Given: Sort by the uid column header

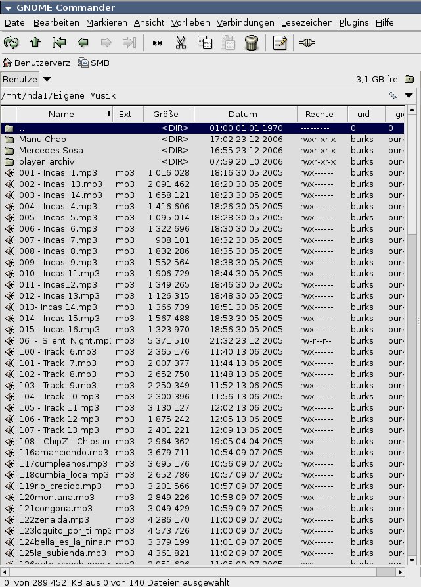Looking at the screenshot, I should 366,115.
